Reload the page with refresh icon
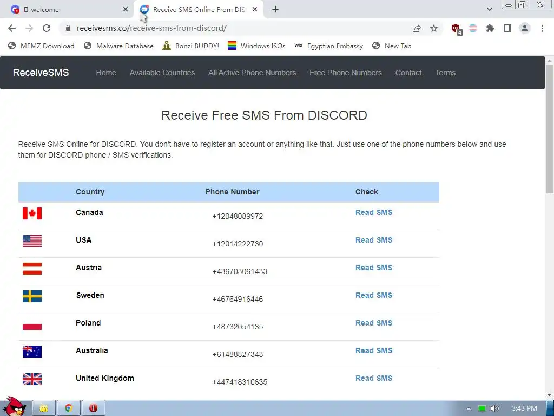554x416 pixels. 47,28
